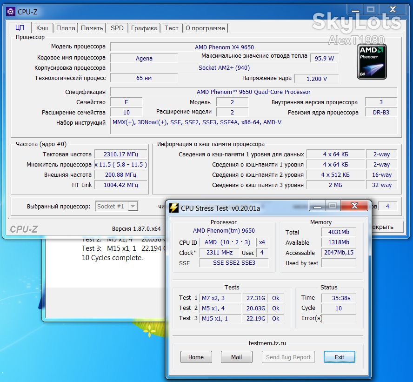Click the CPU Stress Test lightning icon
This screenshot has width=413, height=382.
click(174, 208)
